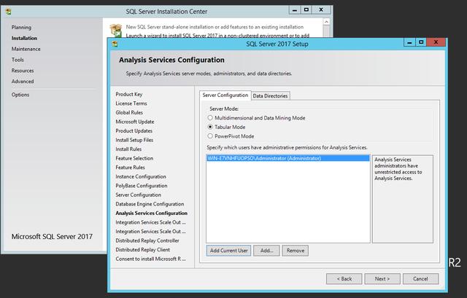
Task: Select Multidimensional and Data Mining Mode radio button
Action: point(210,118)
